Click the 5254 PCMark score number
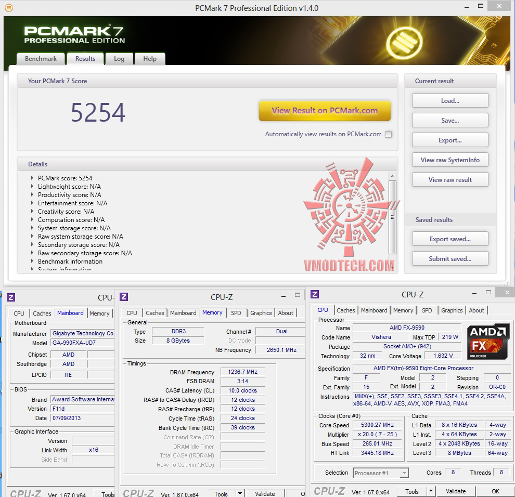 [x=98, y=113]
